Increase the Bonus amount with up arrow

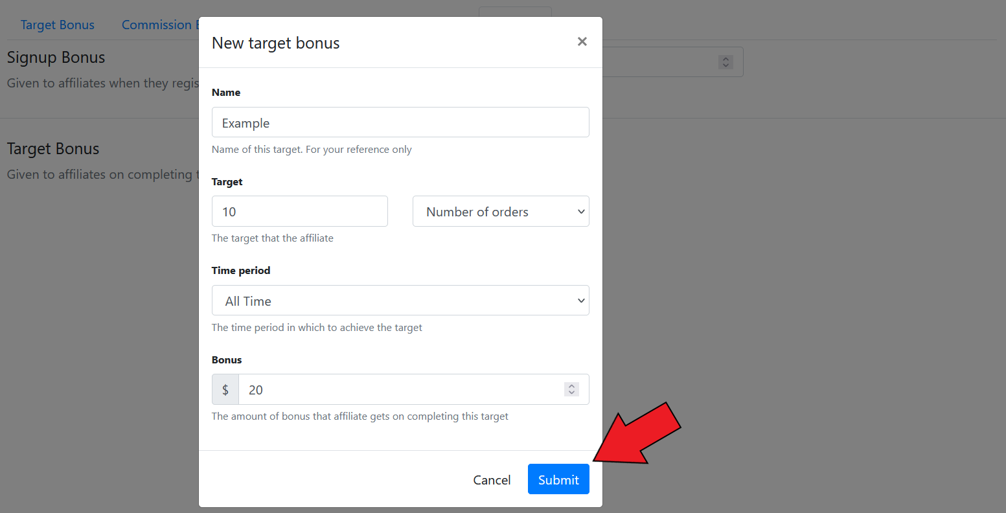click(x=571, y=386)
